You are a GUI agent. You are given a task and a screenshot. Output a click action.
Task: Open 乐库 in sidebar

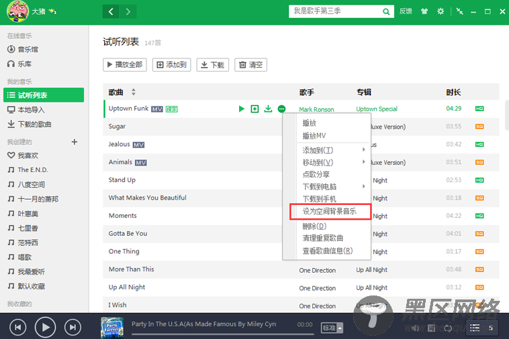coord(19,64)
